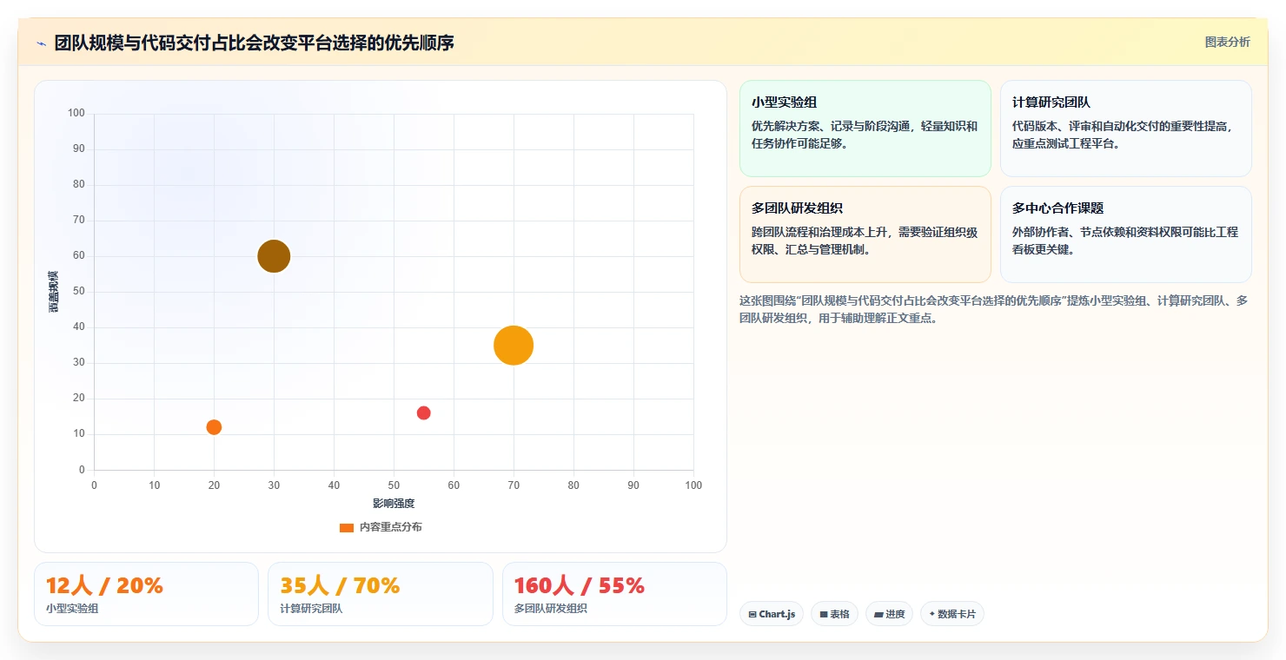This screenshot has height=660, width=1286.
Task: Click the 35人 / 70% stat card
Action: coord(381,594)
